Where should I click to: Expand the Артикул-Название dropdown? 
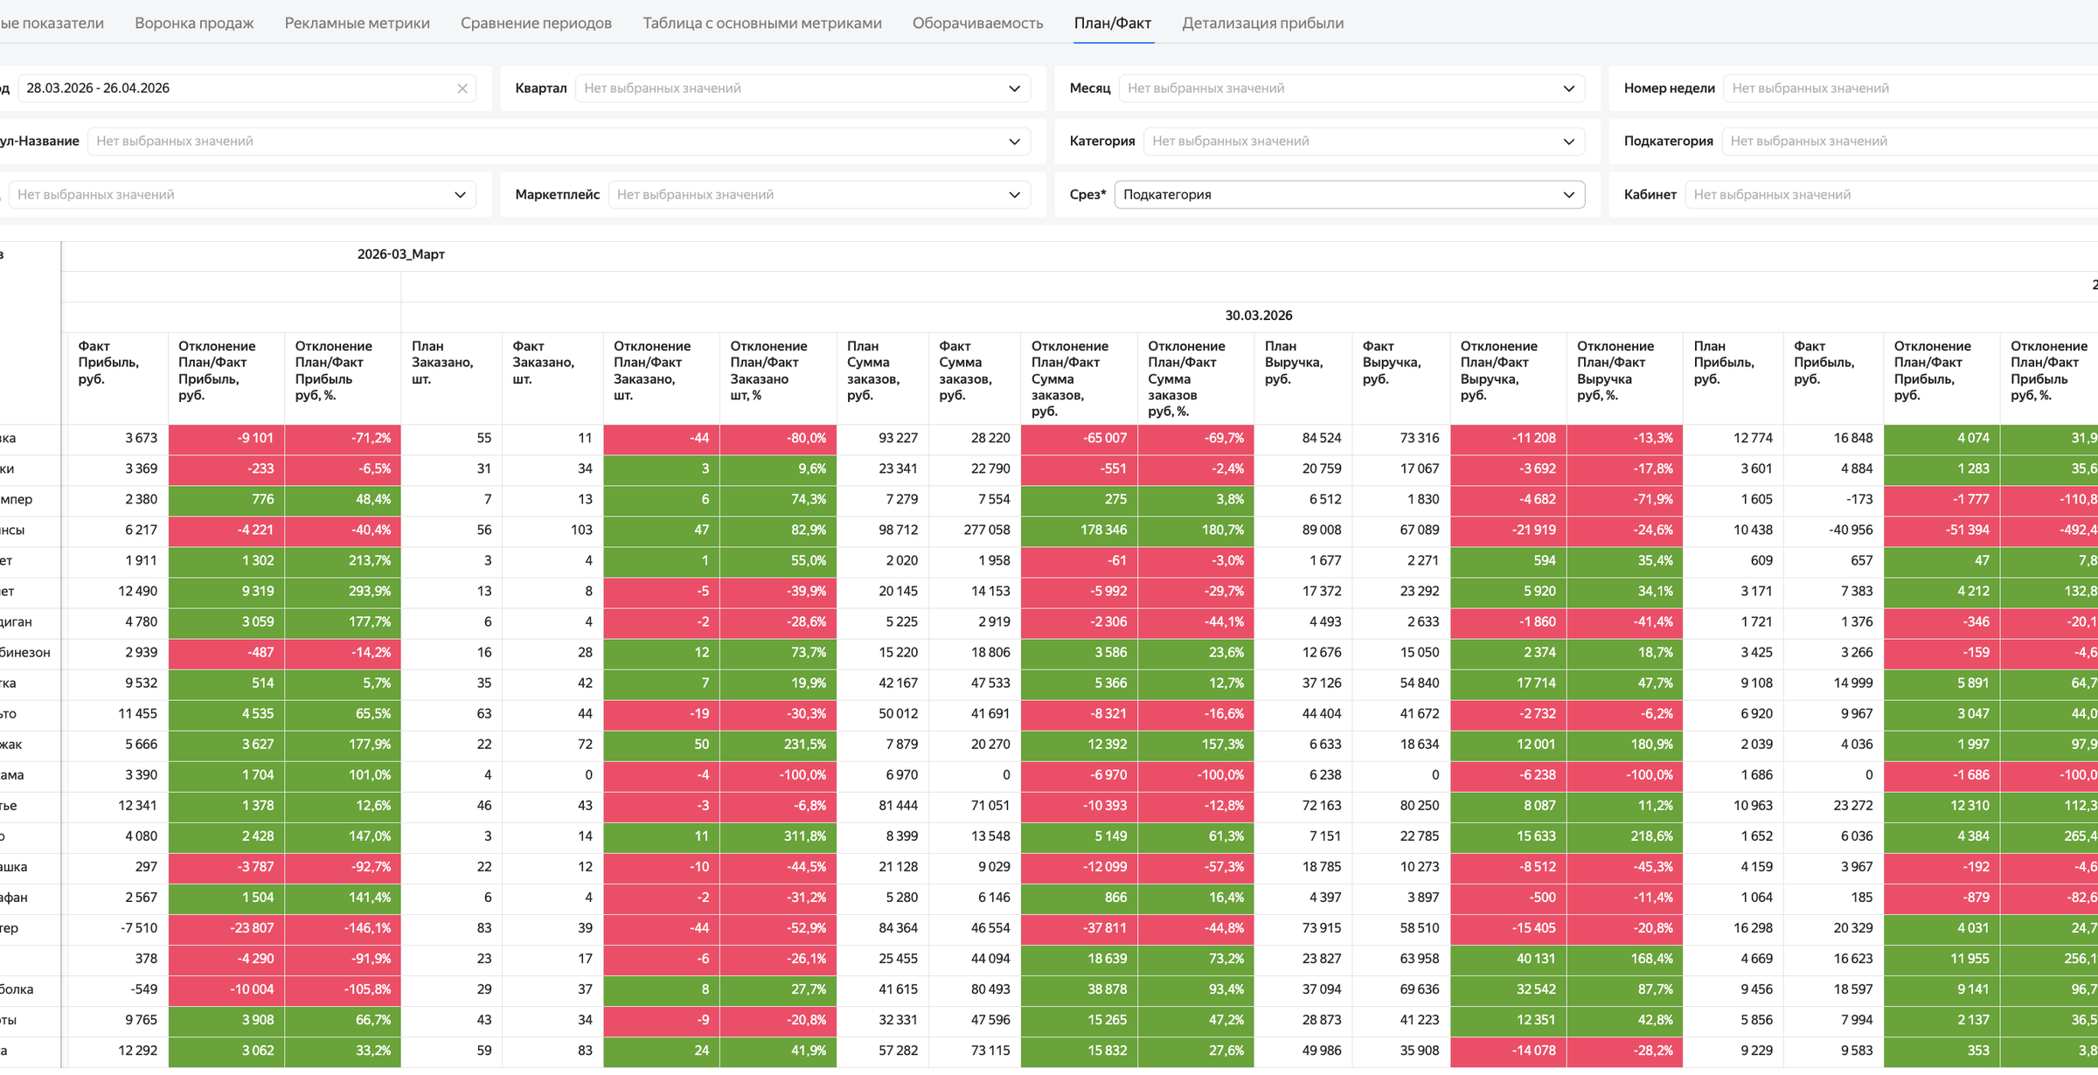tap(559, 142)
